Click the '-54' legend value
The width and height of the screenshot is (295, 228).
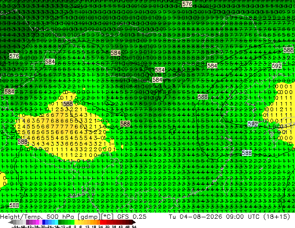tap(15, 227)
